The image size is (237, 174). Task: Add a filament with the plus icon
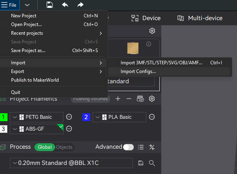pyautogui.click(x=118, y=99)
